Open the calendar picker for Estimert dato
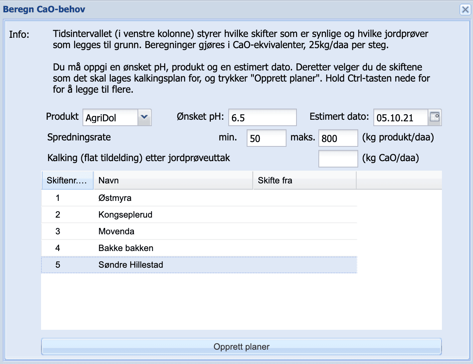 [435, 117]
